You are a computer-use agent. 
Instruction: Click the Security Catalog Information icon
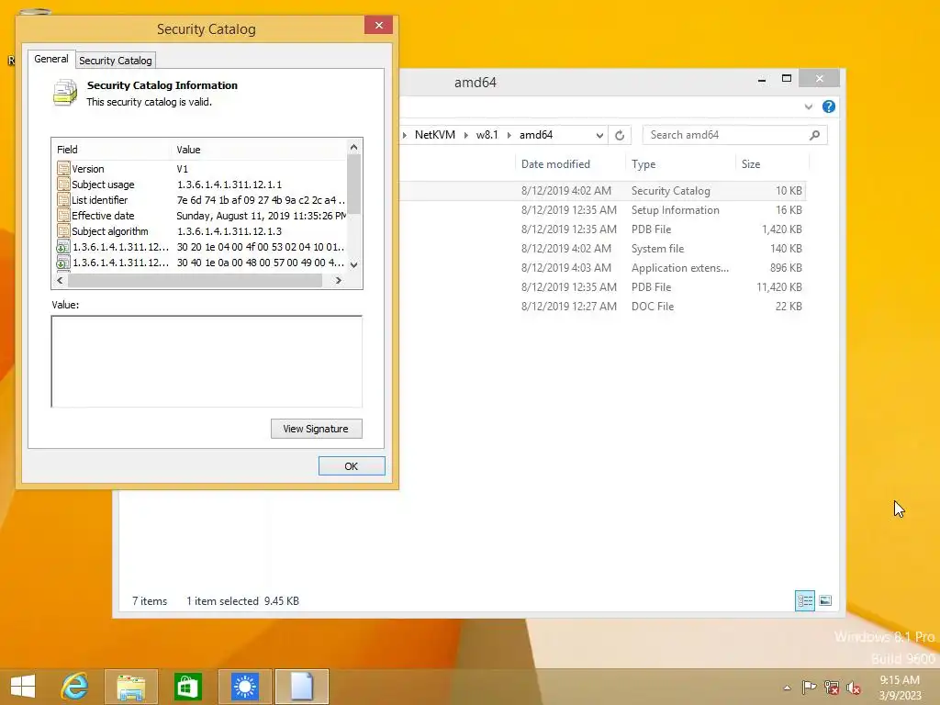tap(65, 93)
